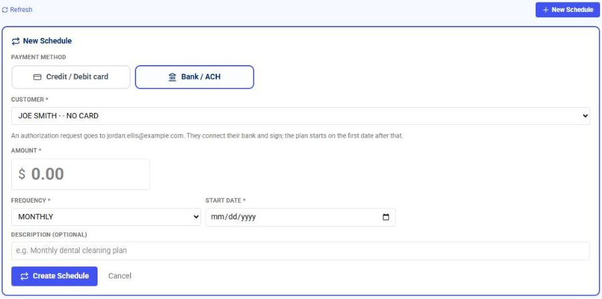602x299 pixels.
Task: Focus the Amount input field
Action: (80, 174)
